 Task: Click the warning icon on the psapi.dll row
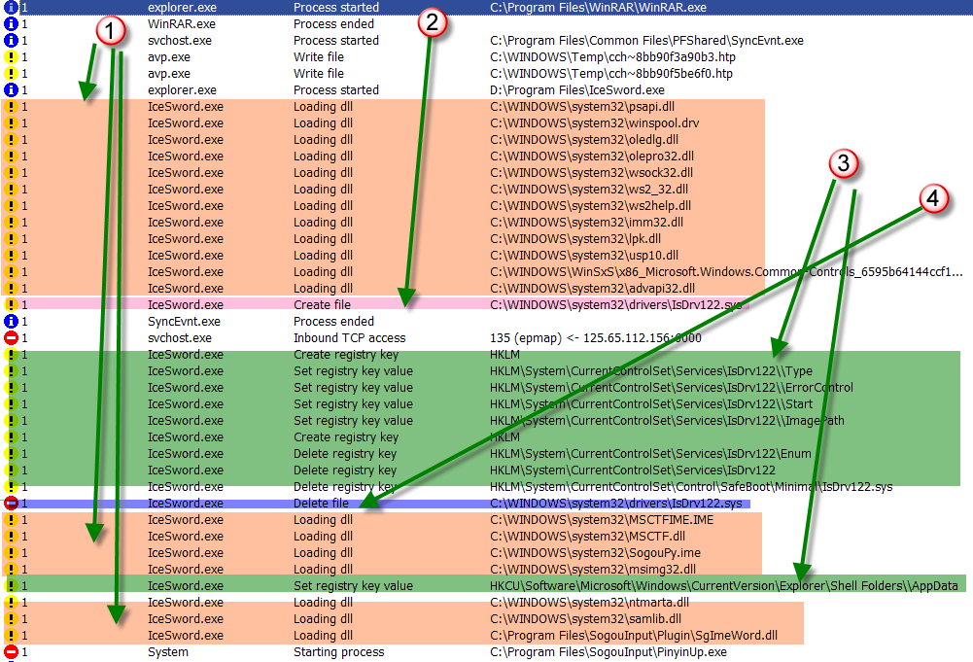coord(11,107)
